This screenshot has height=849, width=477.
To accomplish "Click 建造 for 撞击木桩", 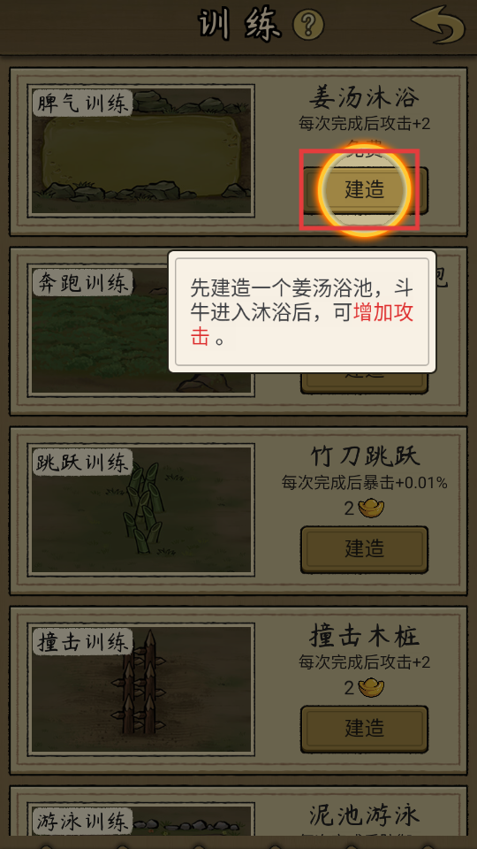I will pyautogui.click(x=365, y=729).
